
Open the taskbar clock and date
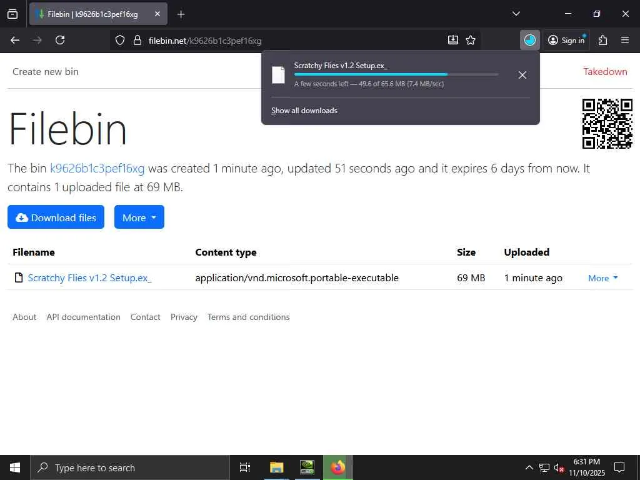click(x=586, y=467)
